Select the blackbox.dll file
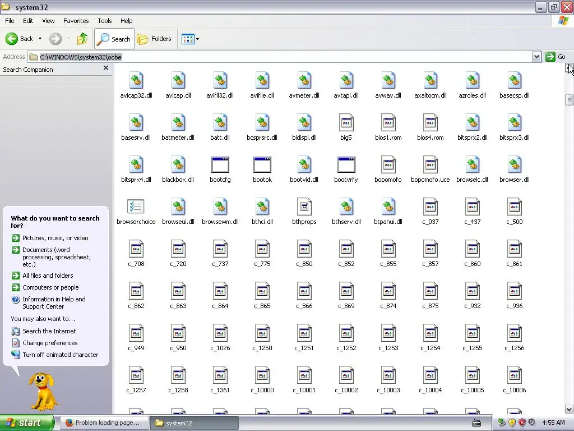 178,164
